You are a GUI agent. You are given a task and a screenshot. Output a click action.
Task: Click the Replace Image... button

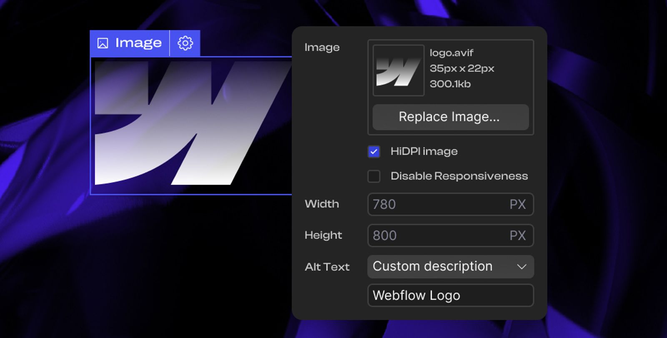pyautogui.click(x=451, y=117)
